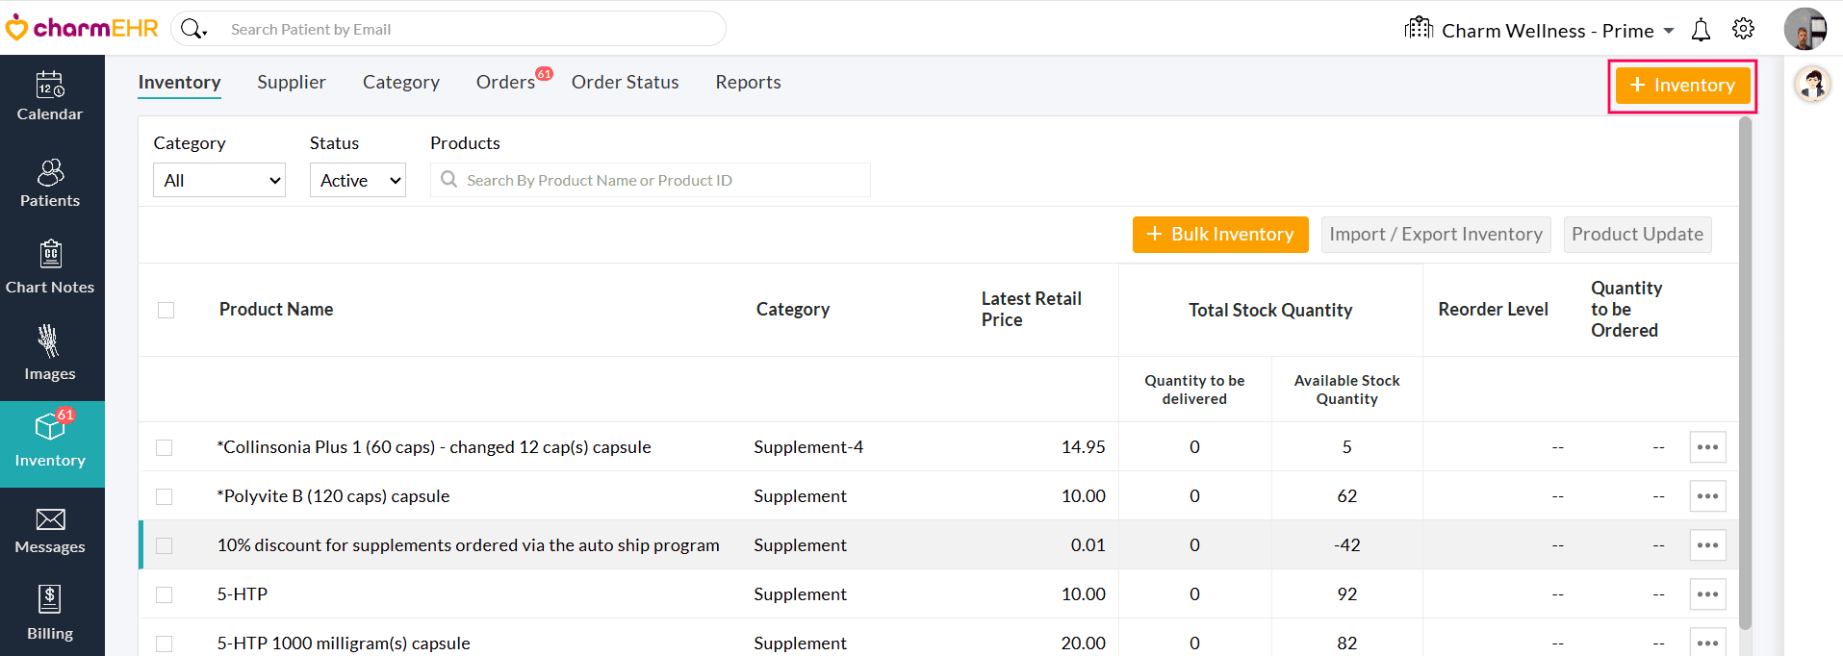Open Billing in sidebar
1843x656 pixels.
[50, 613]
